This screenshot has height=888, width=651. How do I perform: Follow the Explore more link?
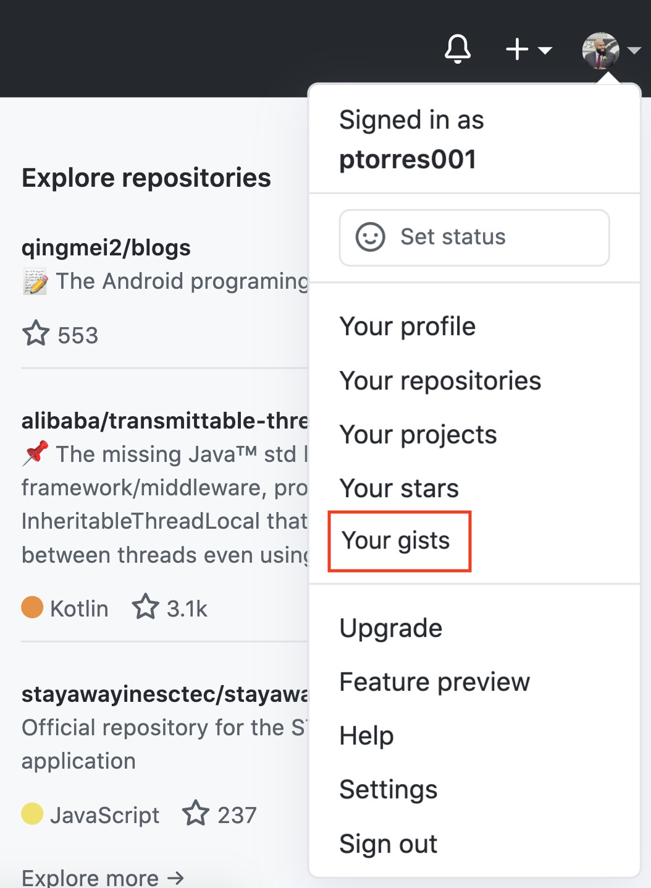point(103,877)
